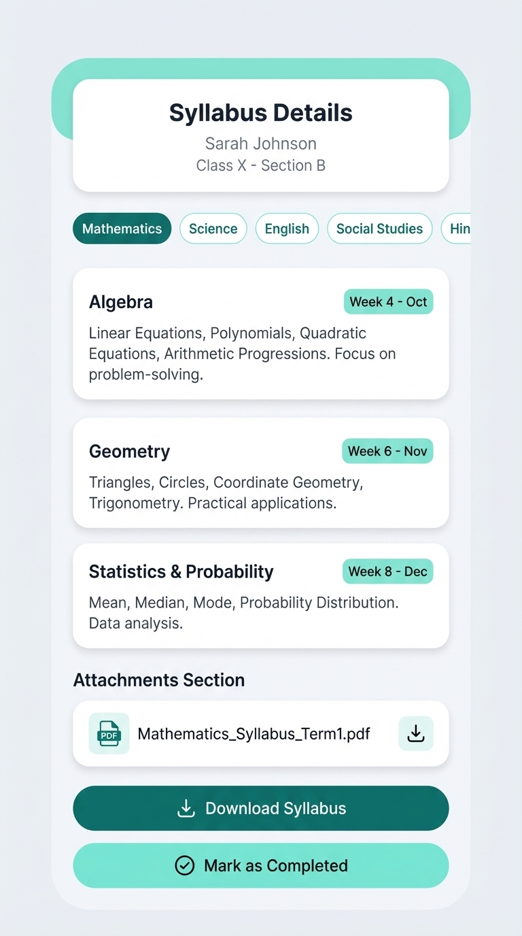The width and height of the screenshot is (522, 936).
Task: Click the Week 4 - Oct badge
Action: [x=388, y=302]
